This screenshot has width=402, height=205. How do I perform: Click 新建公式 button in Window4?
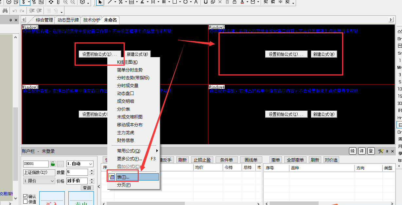coord(324,114)
